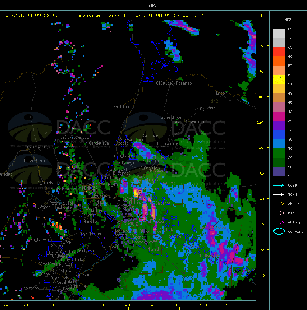
Task: Click the 'Cacheuta' map label
Action: pos(63,207)
